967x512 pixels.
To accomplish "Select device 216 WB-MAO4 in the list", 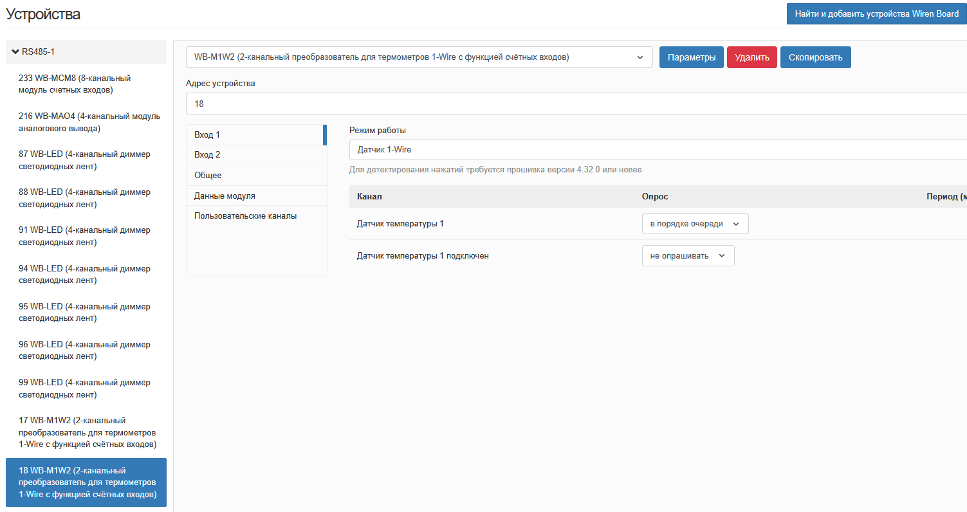I will 86,122.
